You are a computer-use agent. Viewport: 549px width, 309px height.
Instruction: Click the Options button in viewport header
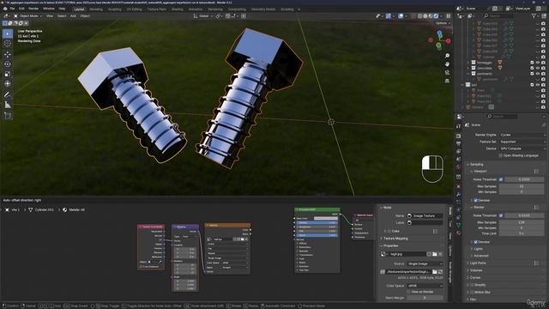point(443,23)
